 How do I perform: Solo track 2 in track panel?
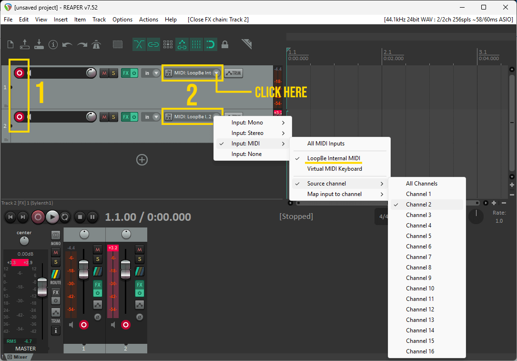point(113,117)
